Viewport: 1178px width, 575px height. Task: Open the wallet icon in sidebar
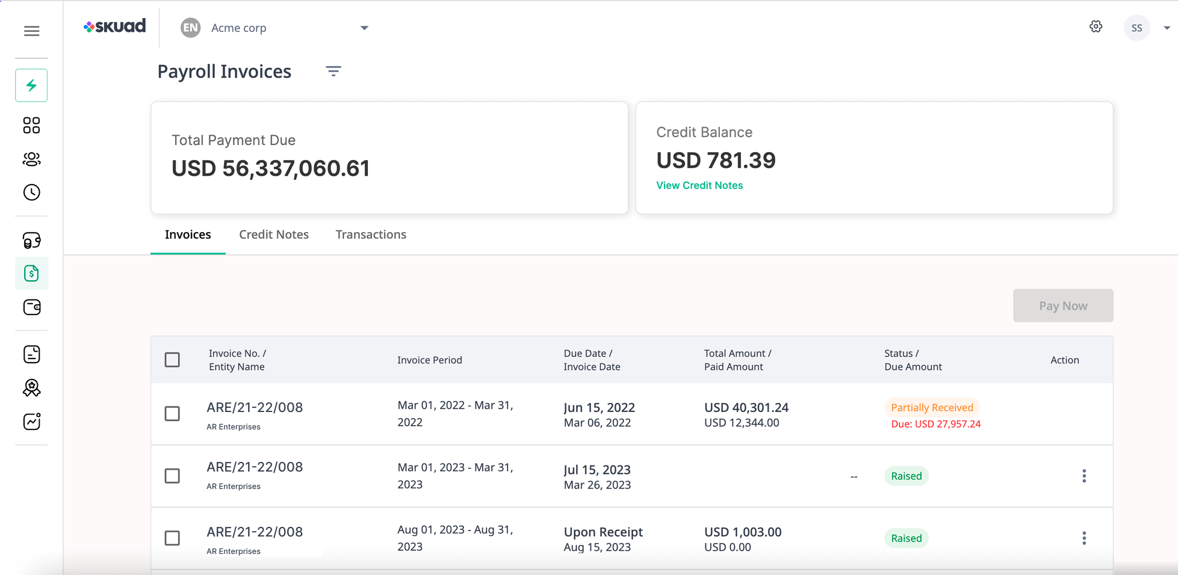(x=31, y=307)
